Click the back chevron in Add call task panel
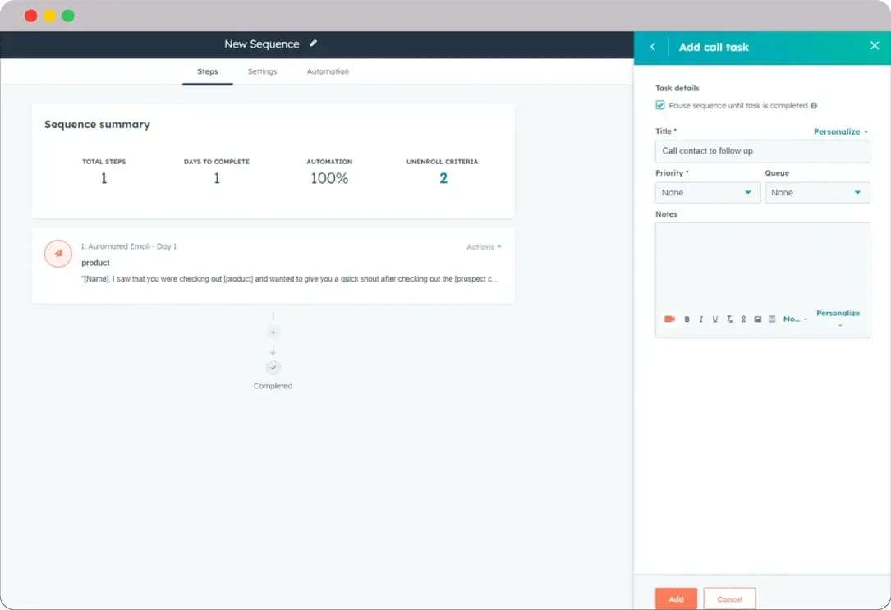This screenshot has width=891, height=610. click(x=653, y=47)
